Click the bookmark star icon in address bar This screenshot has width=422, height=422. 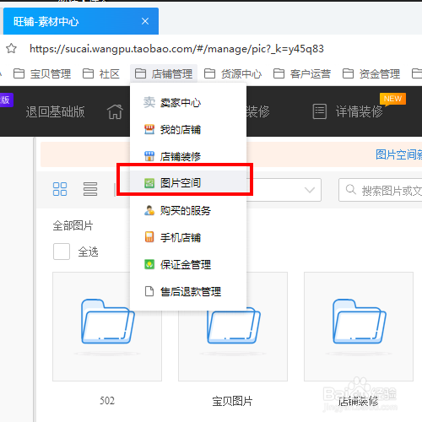coord(11,48)
